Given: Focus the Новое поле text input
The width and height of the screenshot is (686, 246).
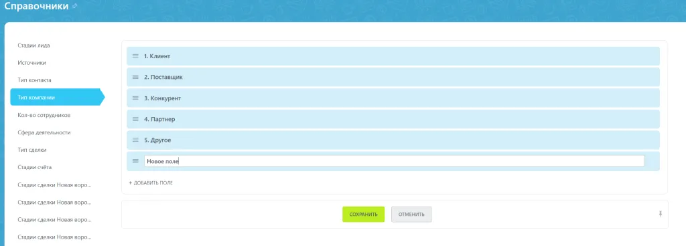Looking at the screenshot, I should [x=394, y=161].
